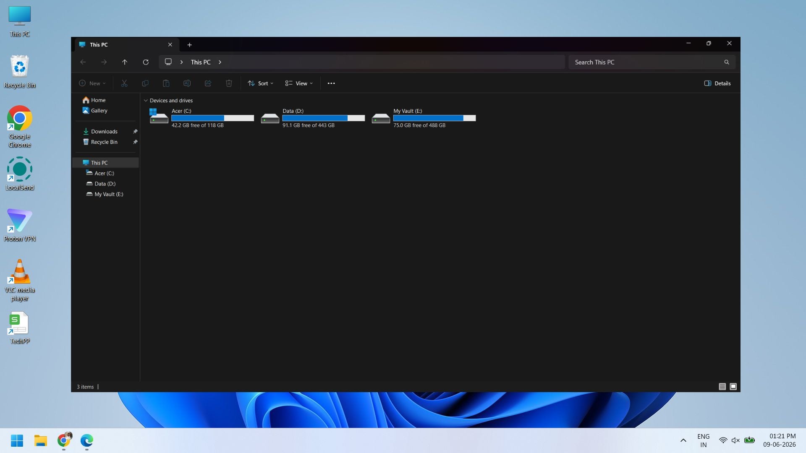This screenshot has height=453, width=806.
Task: Collapse the Devices and drives group
Action: (x=146, y=101)
